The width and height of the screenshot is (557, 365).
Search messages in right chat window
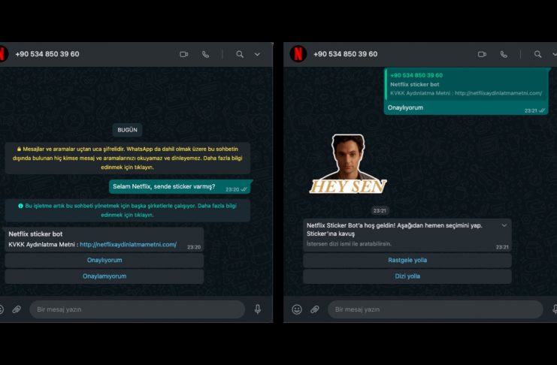click(x=537, y=54)
